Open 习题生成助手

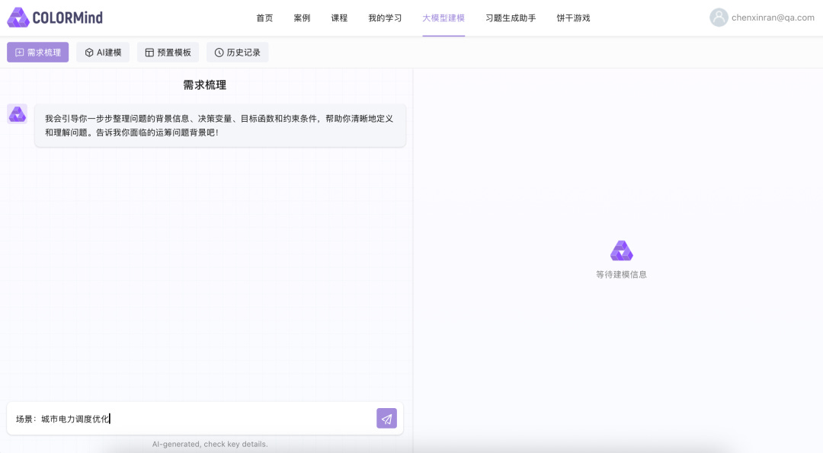[511, 18]
